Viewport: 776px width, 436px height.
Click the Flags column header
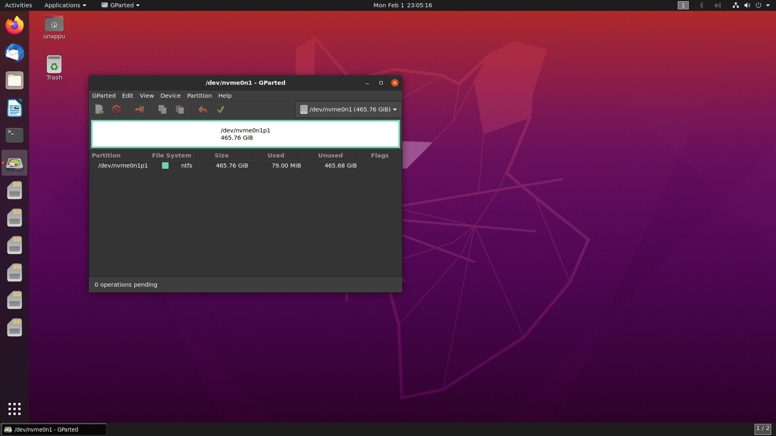click(380, 155)
